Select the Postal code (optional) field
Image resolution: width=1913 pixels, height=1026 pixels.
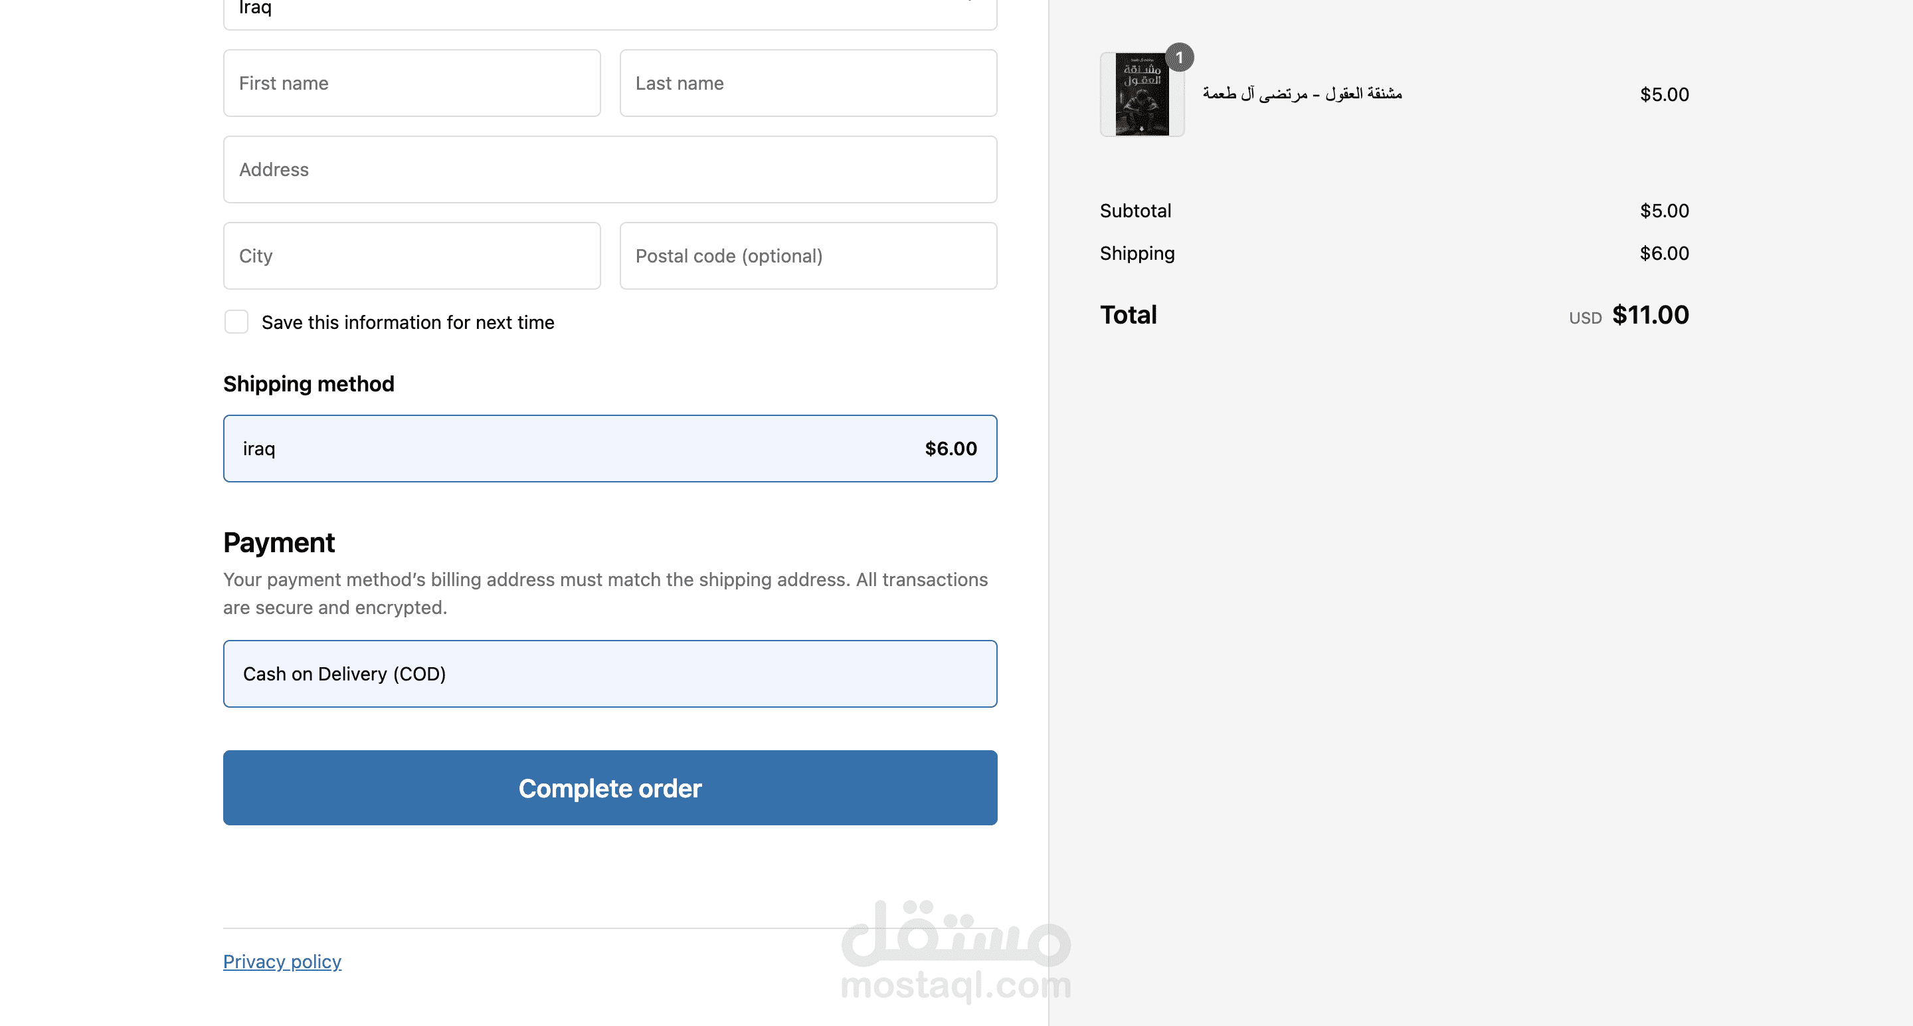[808, 256]
